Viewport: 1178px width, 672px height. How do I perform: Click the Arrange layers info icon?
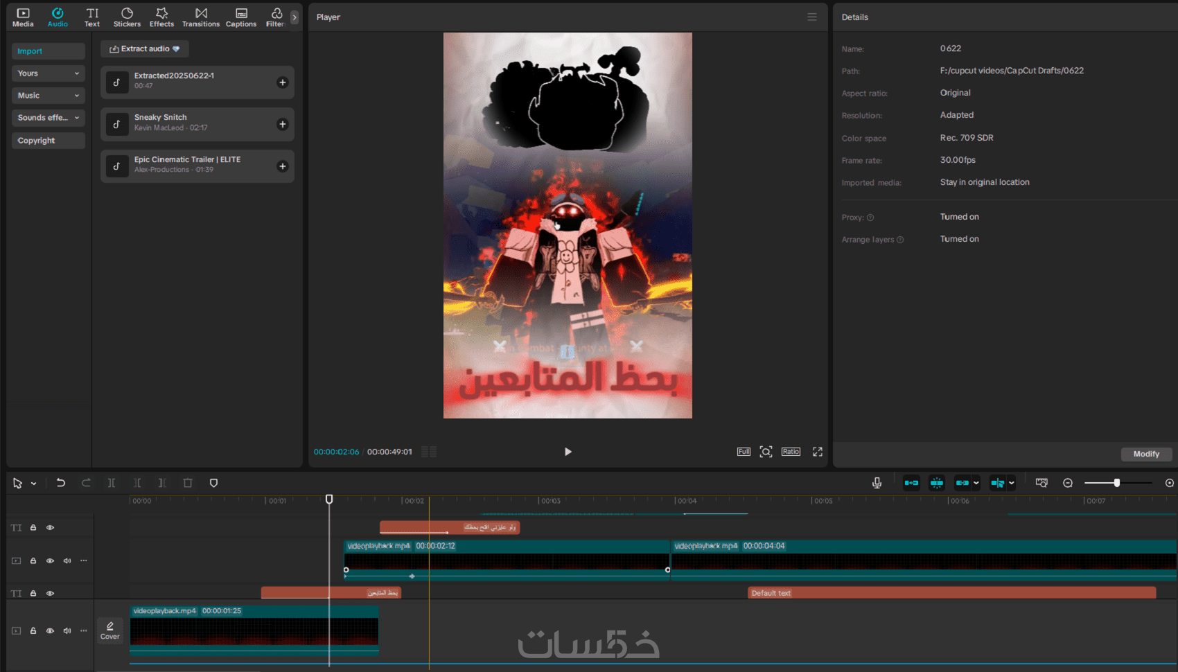pyautogui.click(x=900, y=240)
